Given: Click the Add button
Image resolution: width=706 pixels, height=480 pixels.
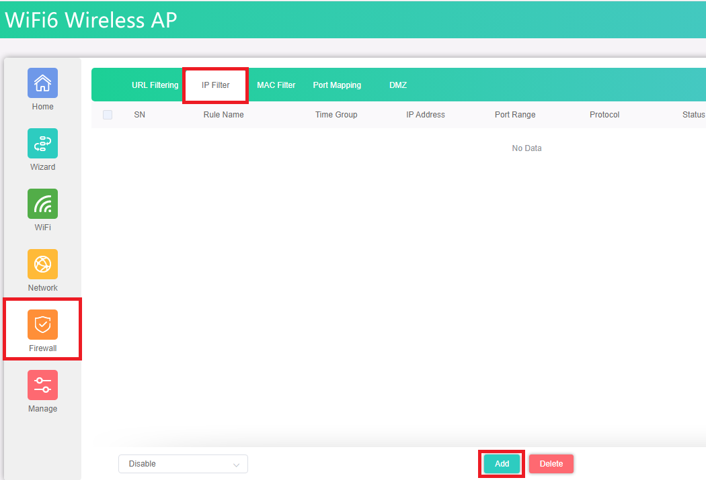Looking at the screenshot, I should click(502, 464).
